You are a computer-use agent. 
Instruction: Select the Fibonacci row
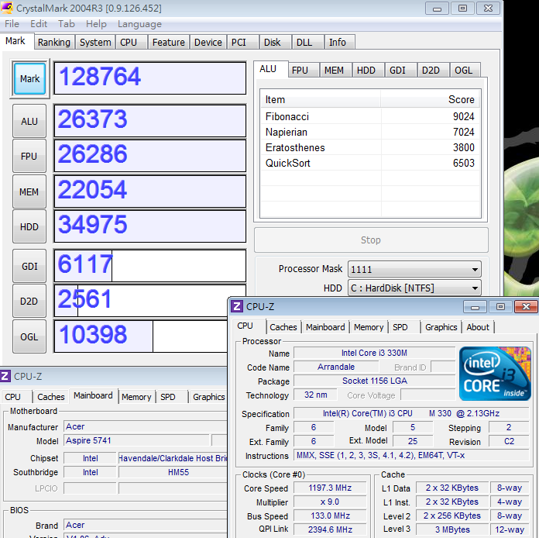pyautogui.click(x=370, y=117)
